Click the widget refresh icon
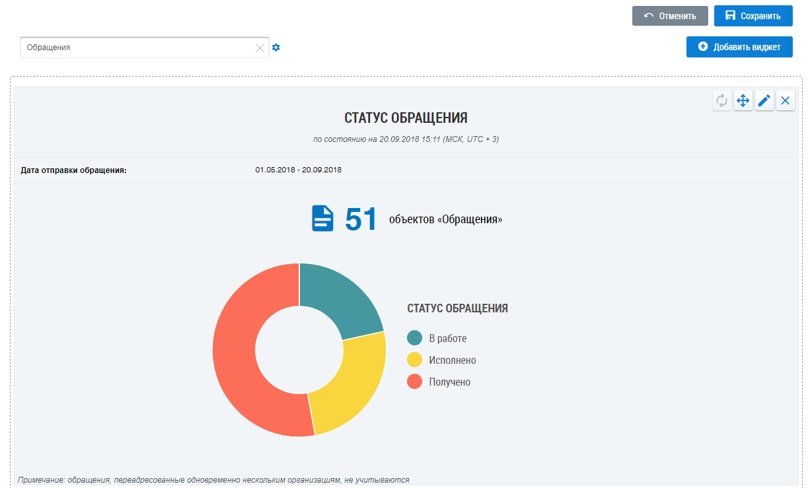808x488 pixels. 721,101
